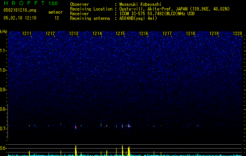Click the 0.8 kHz axis label

tap(3, 109)
